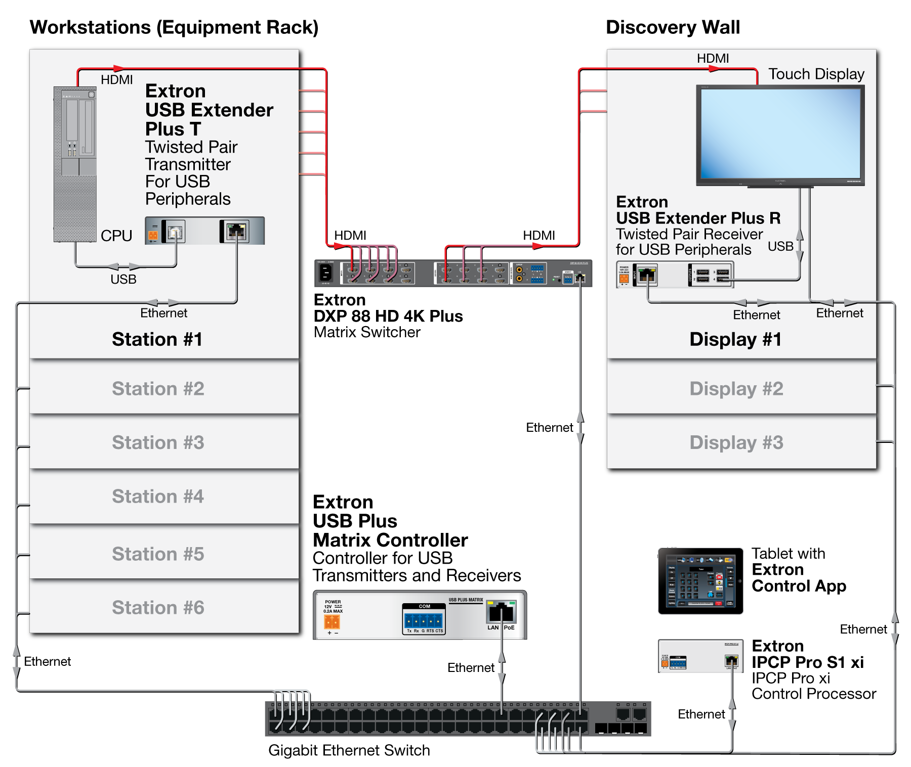Select the USB Plus Matrix Controller device image
The height and width of the screenshot is (767, 911).
[x=420, y=615]
